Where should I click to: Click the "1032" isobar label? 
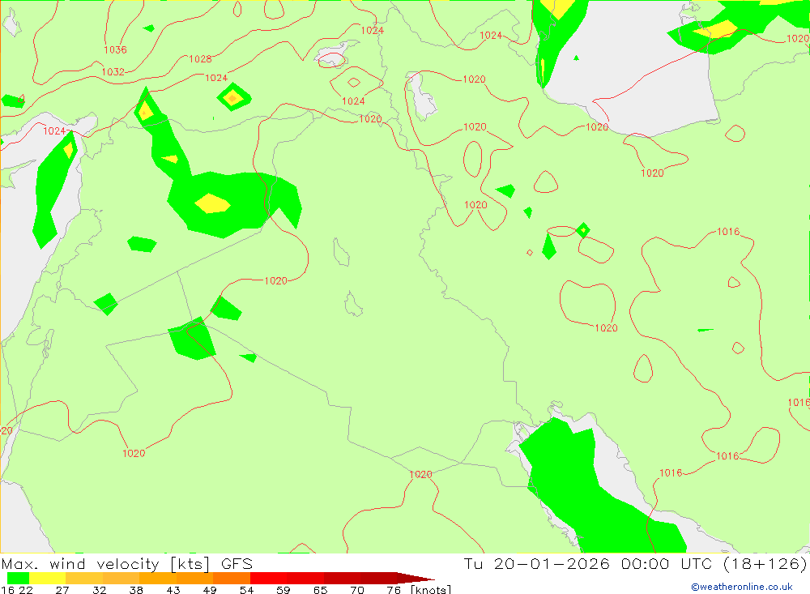[113, 72]
